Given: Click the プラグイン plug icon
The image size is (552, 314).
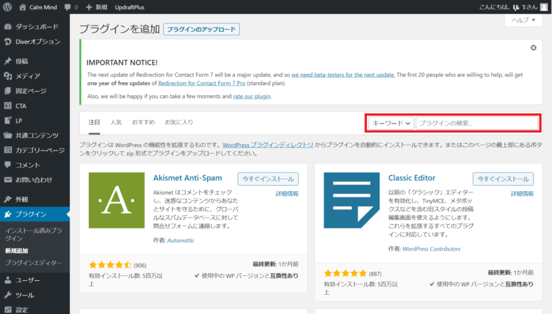Looking at the screenshot, I should click(8, 214).
